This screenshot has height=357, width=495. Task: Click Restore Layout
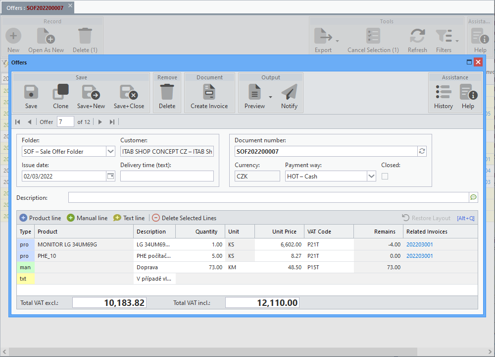[426, 218]
